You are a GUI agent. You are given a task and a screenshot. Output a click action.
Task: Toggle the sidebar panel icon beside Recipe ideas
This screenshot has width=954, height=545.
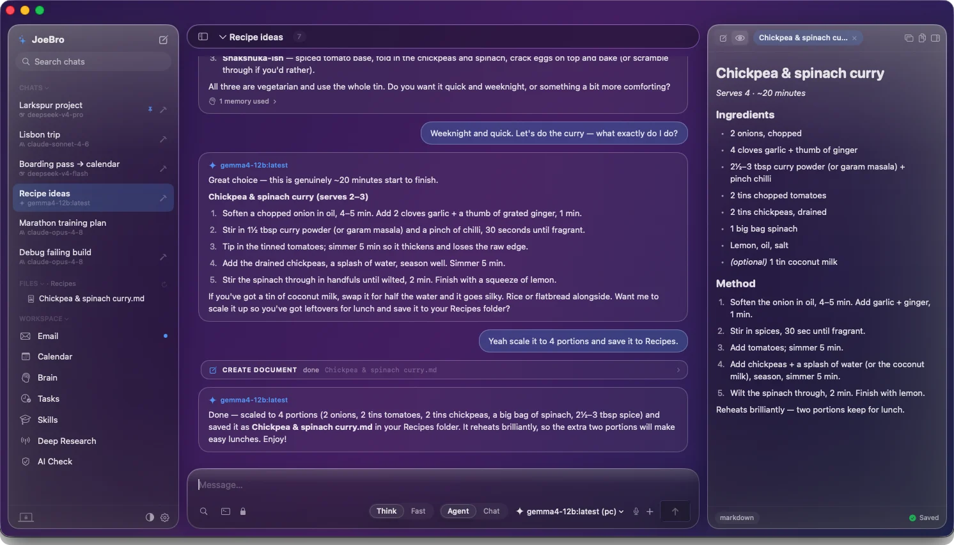coord(203,37)
